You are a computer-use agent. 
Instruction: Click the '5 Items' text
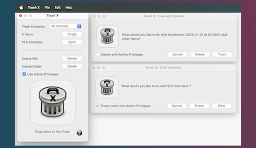tap(28, 34)
